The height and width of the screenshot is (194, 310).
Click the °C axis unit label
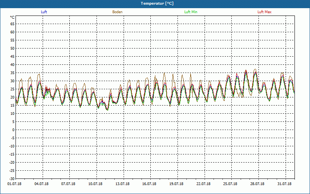(12, 17)
